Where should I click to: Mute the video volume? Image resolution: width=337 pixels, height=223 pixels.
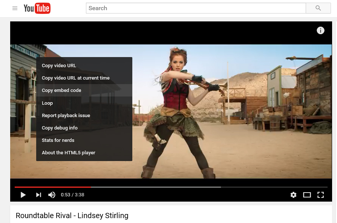[x=52, y=195]
